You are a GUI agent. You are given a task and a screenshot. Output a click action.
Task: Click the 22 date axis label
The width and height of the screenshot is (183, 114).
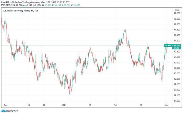pyautogui.click(x=44, y=105)
